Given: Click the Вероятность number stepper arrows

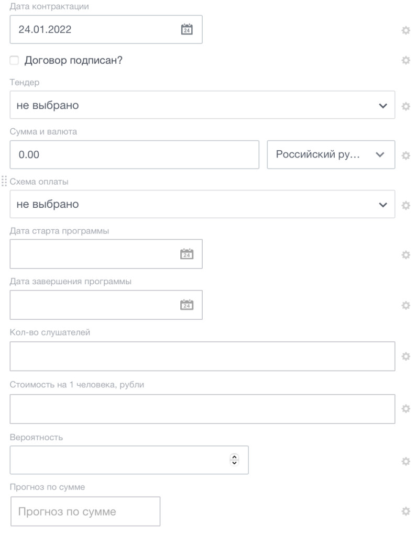Looking at the screenshot, I should [234, 460].
